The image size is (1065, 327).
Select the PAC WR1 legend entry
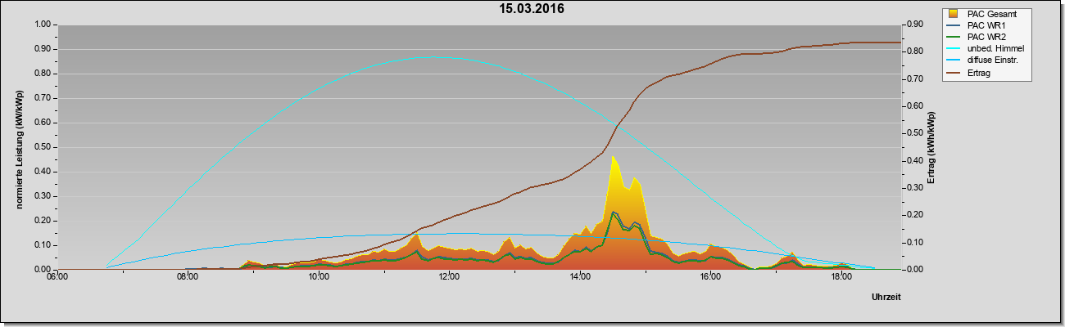983,25
